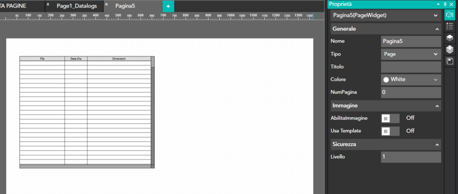Screen dimensions: 458x194
Task: Collapse the Sicurezza section
Action: (x=437, y=145)
